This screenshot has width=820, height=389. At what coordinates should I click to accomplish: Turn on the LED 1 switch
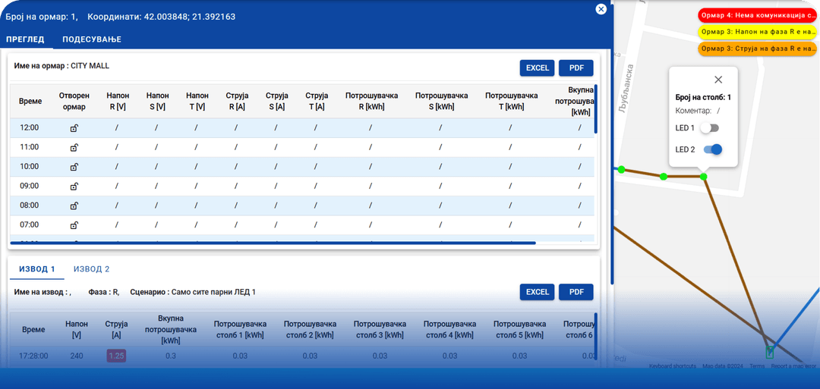click(709, 128)
